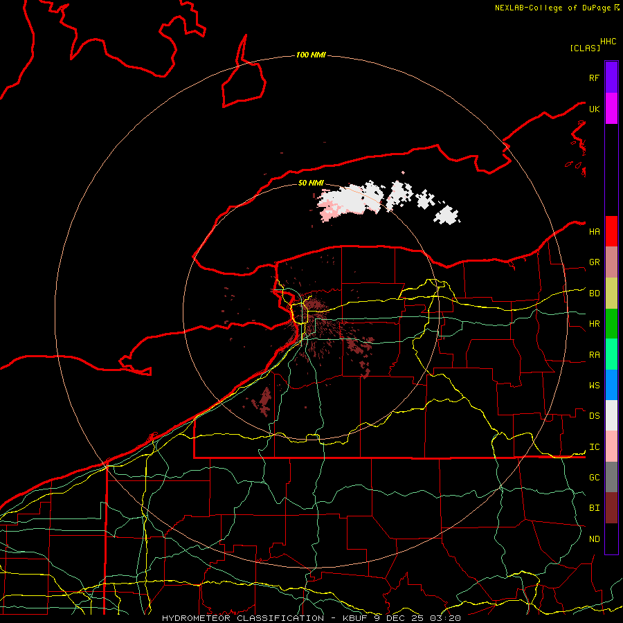The height and width of the screenshot is (623, 623).
Task: Click the GR legend color swatch
Action: point(611,262)
